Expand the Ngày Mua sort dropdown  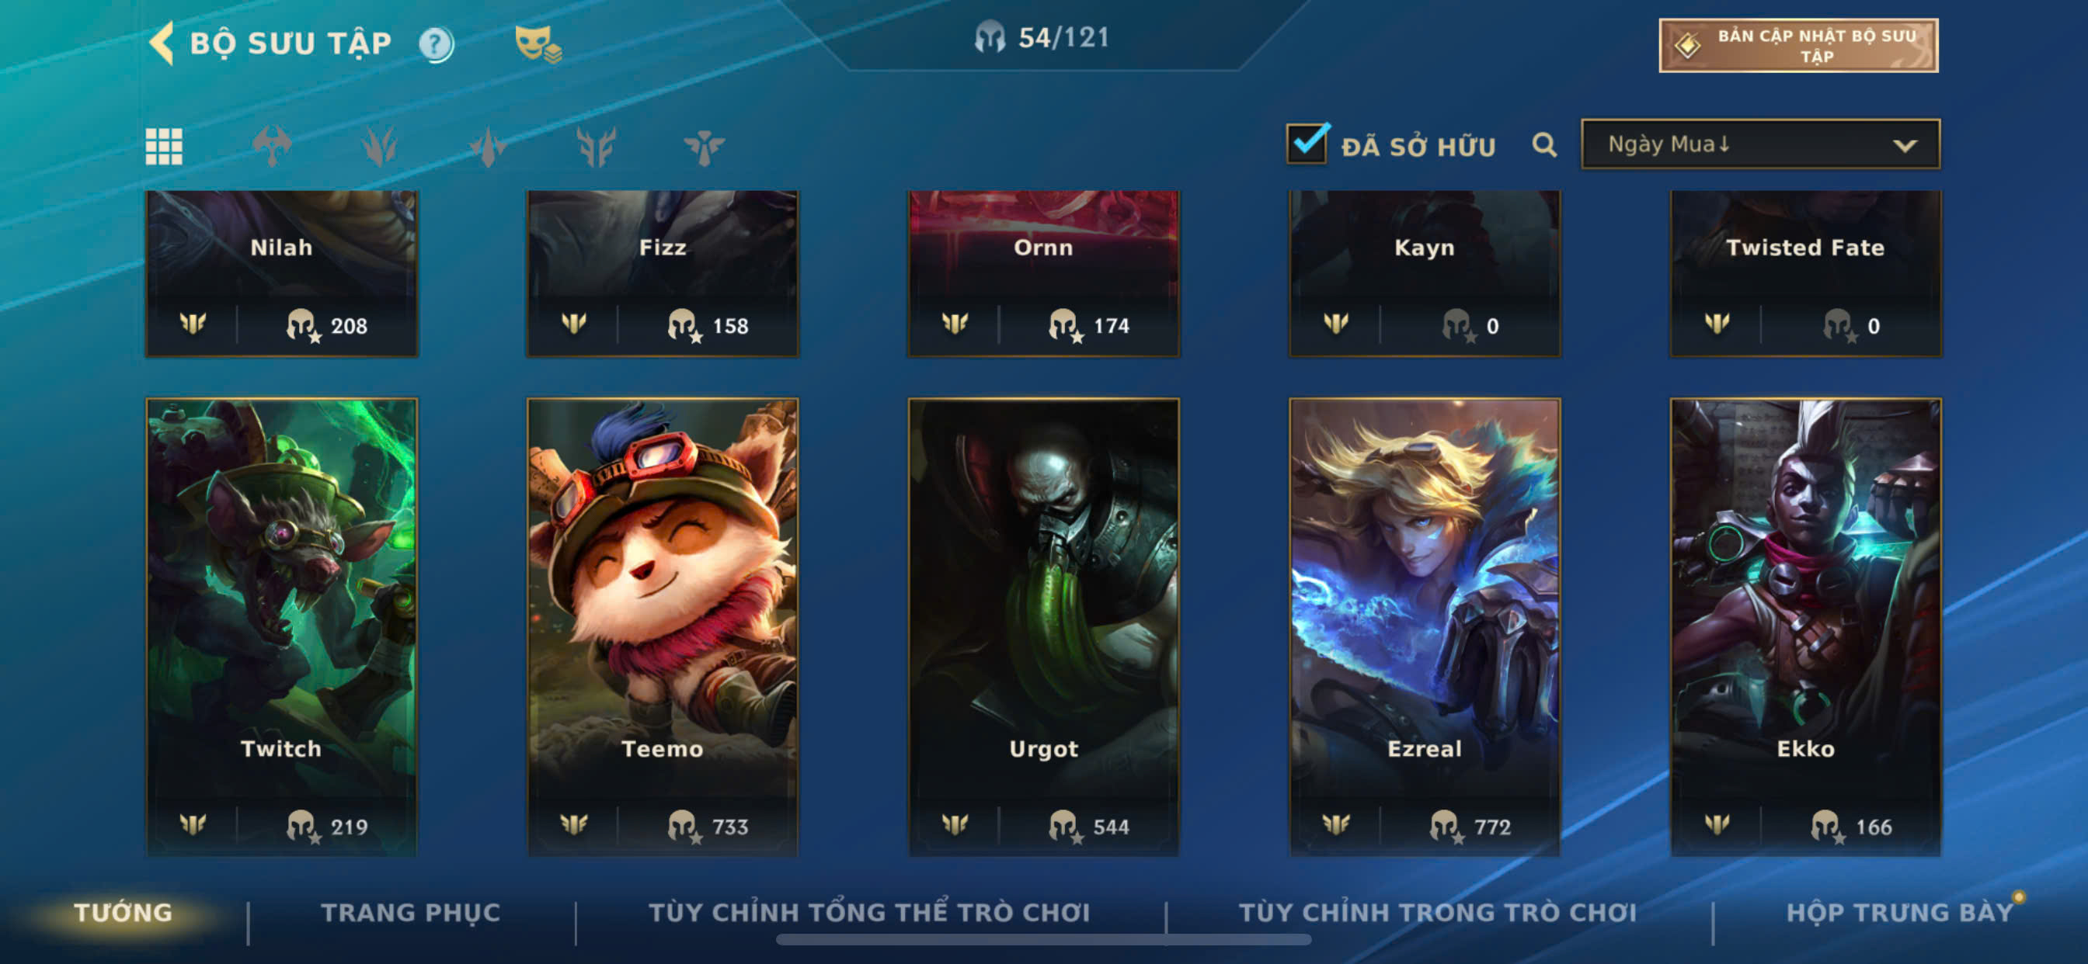click(x=1759, y=144)
